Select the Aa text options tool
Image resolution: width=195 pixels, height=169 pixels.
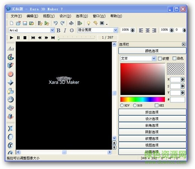click(11, 49)
